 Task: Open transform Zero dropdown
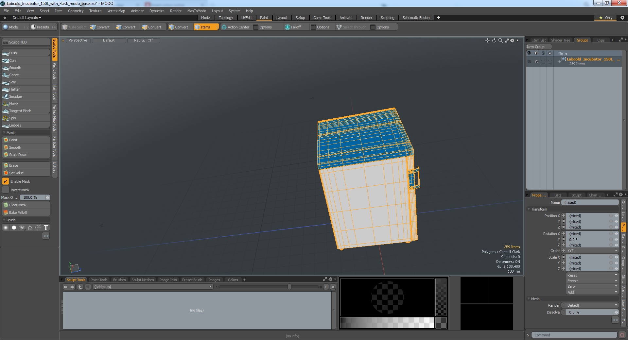pos(592,286)
